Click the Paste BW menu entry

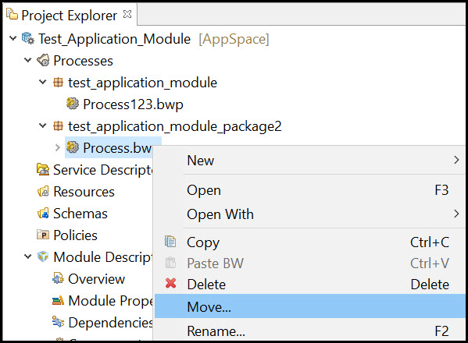[310, 263]
